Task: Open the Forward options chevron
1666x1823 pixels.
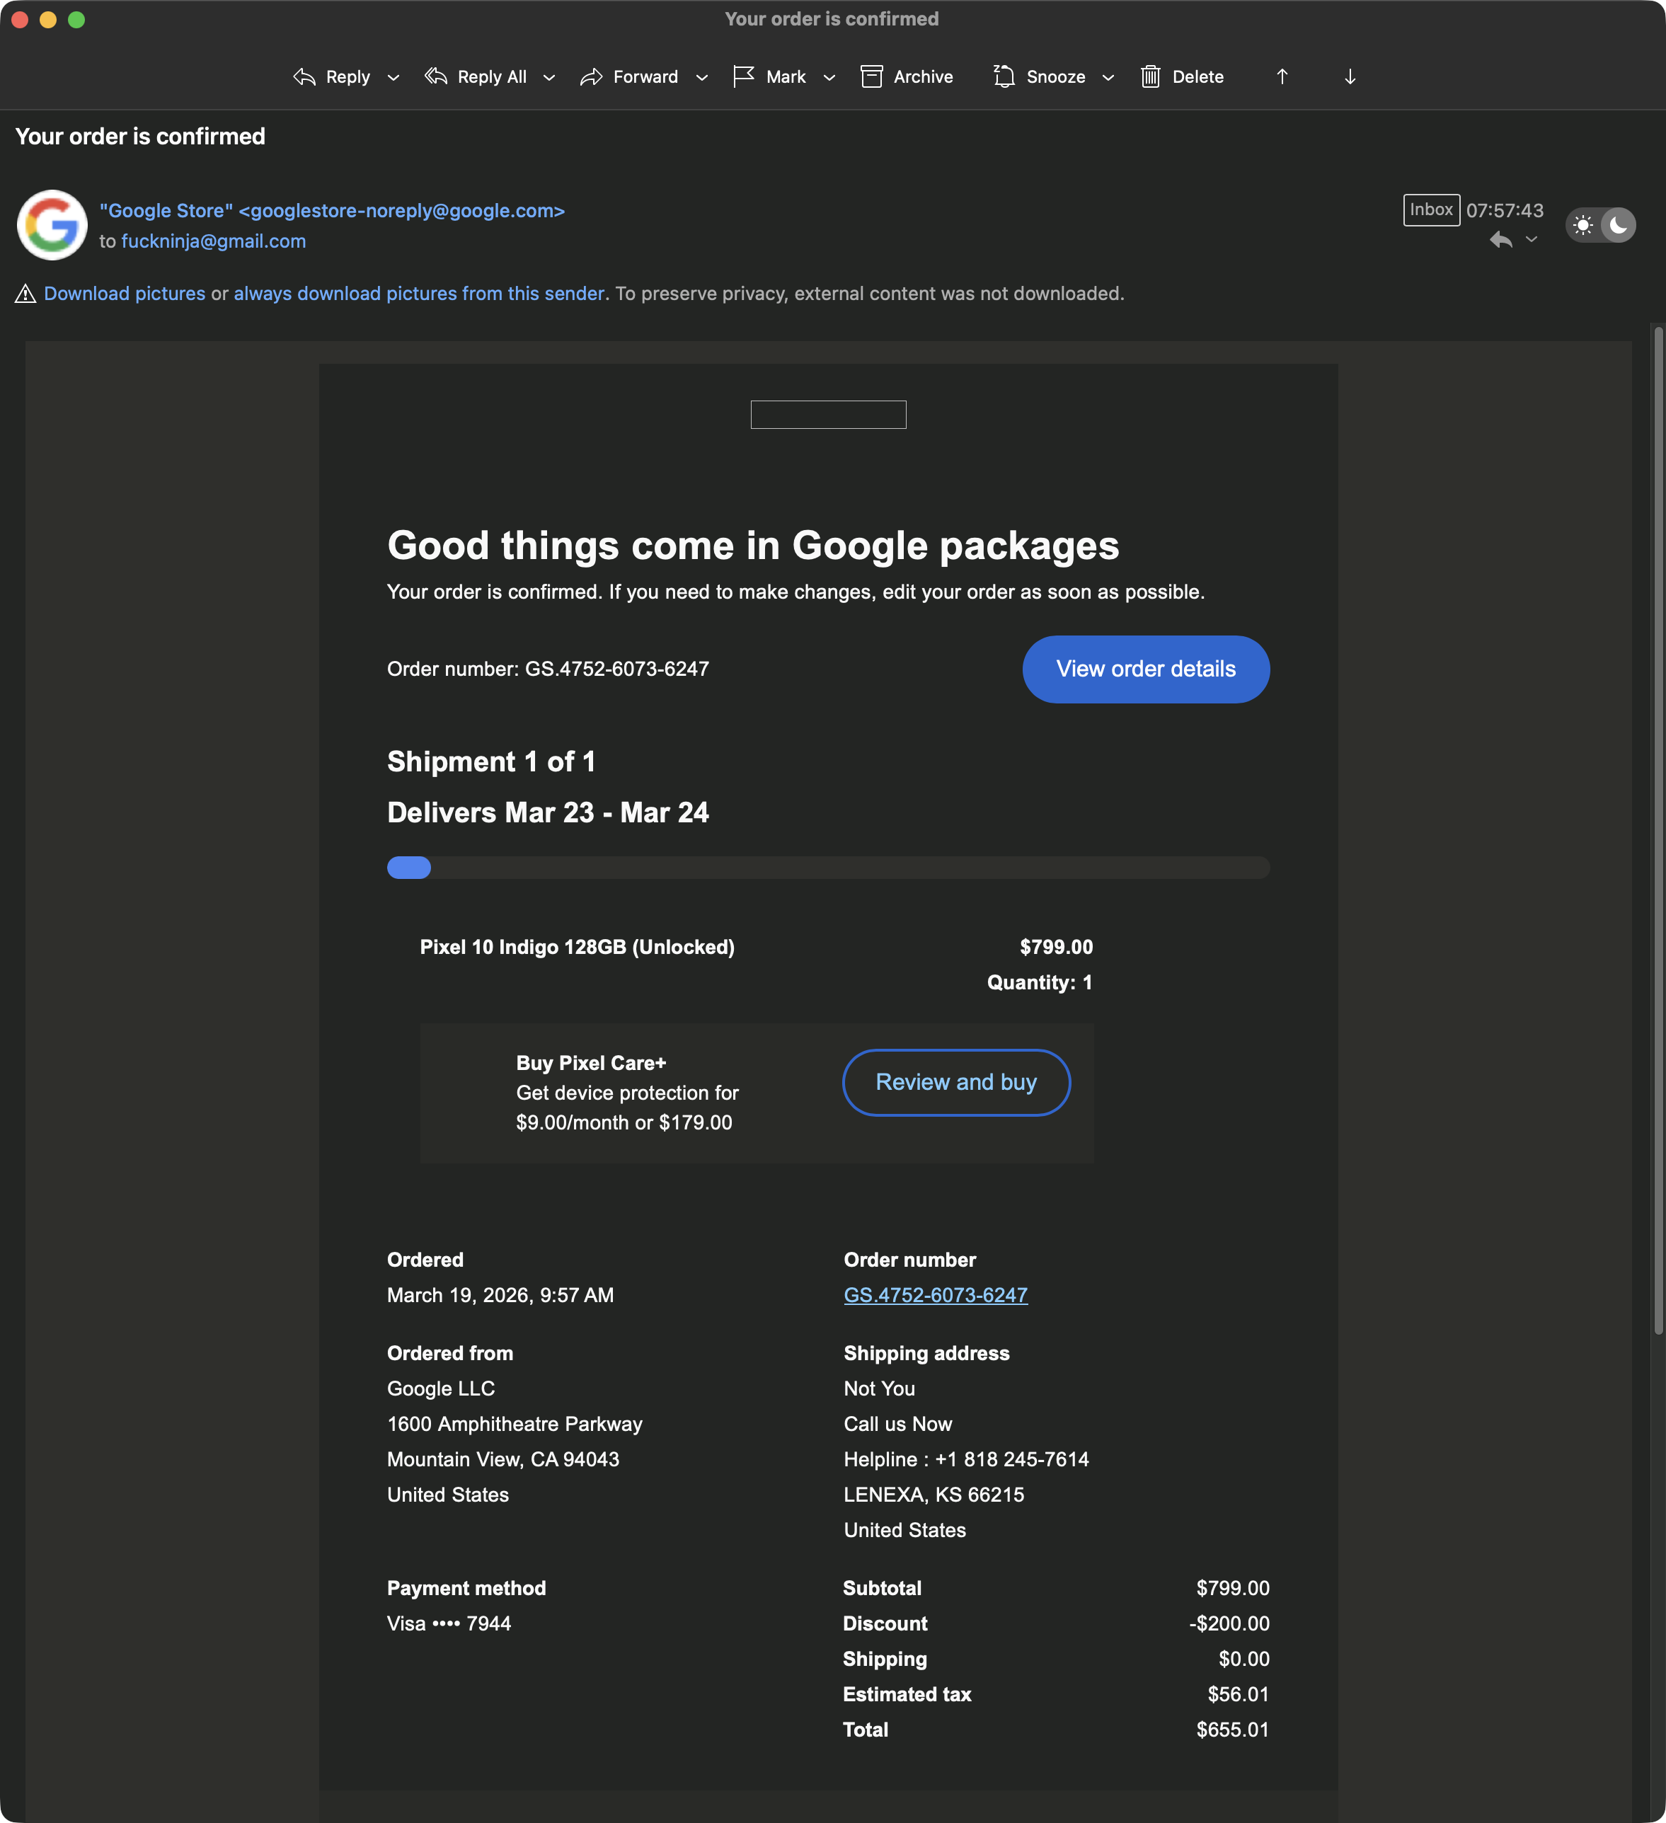Action: coord(702,78)
